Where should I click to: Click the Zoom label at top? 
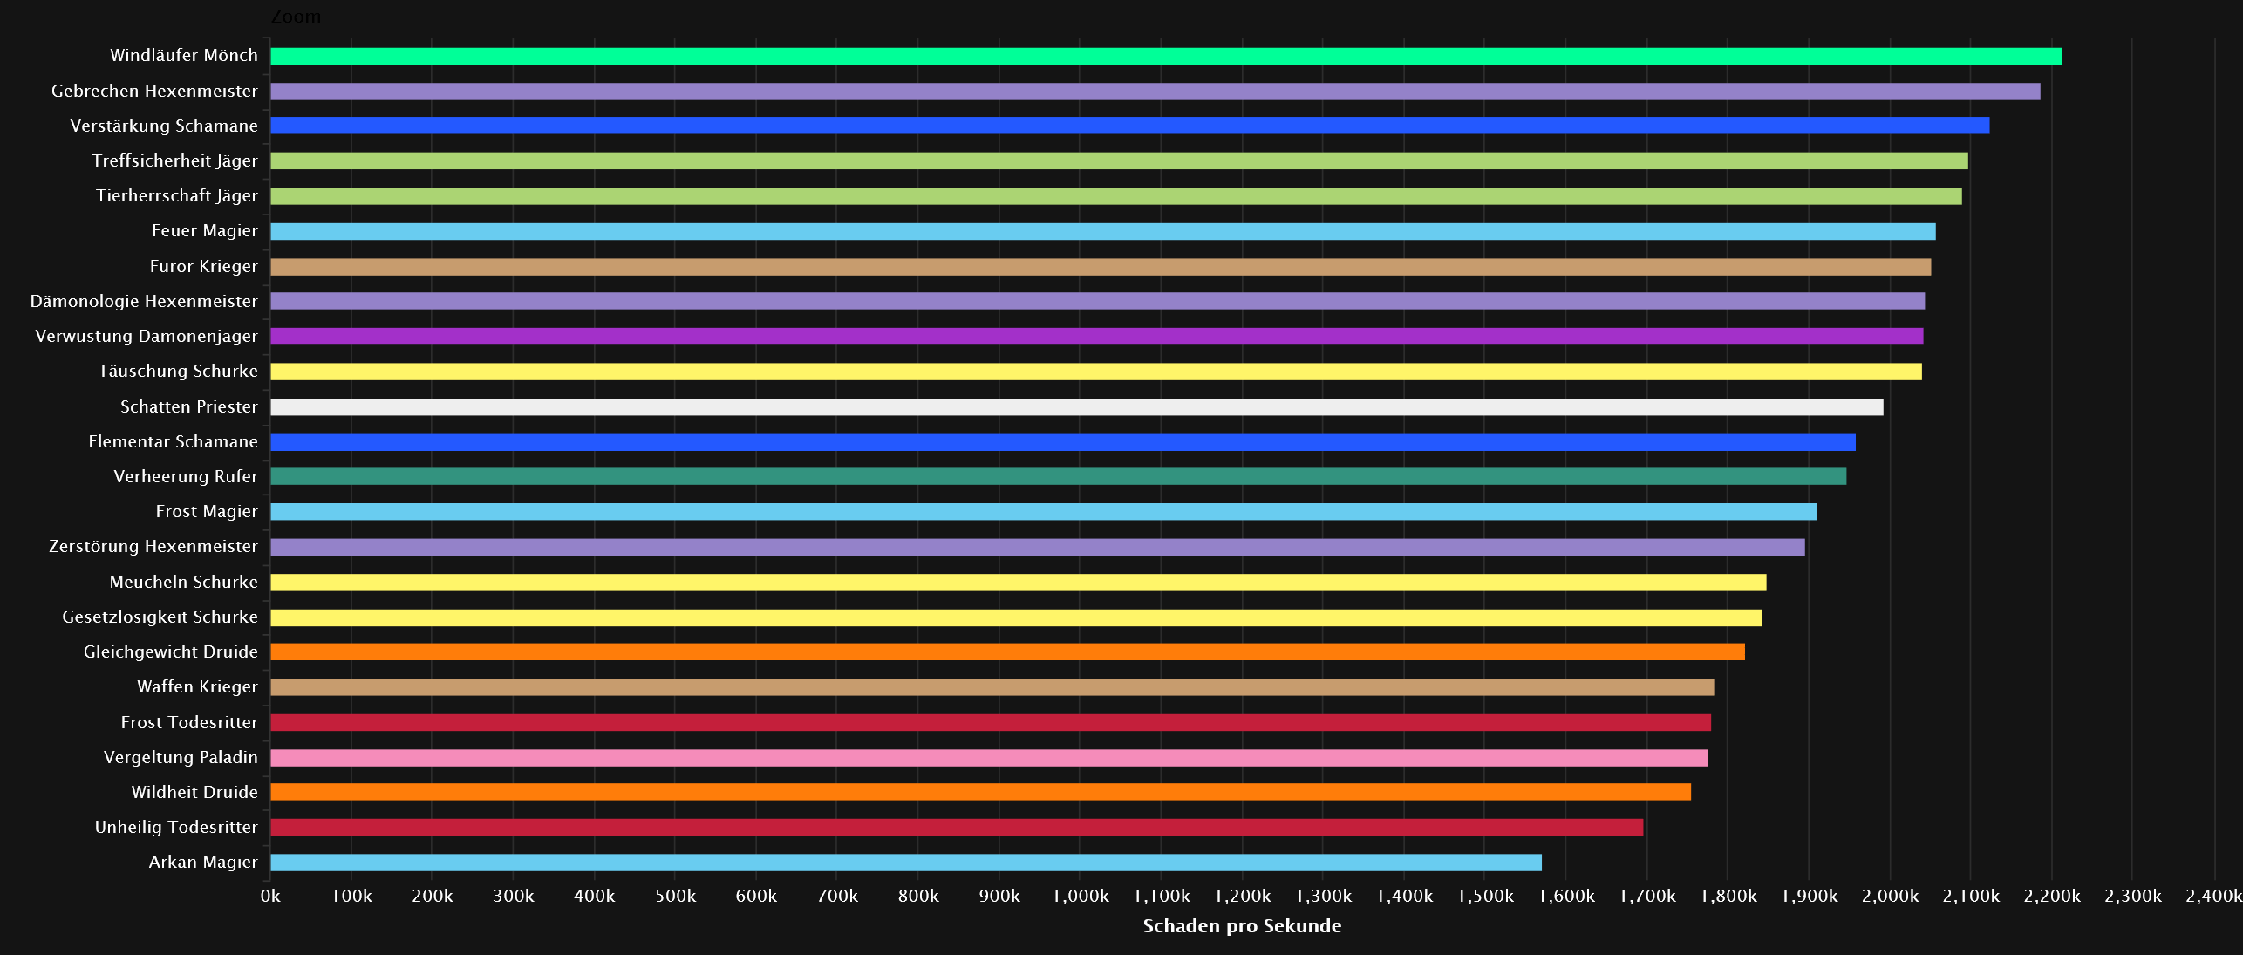pos(296,17)
